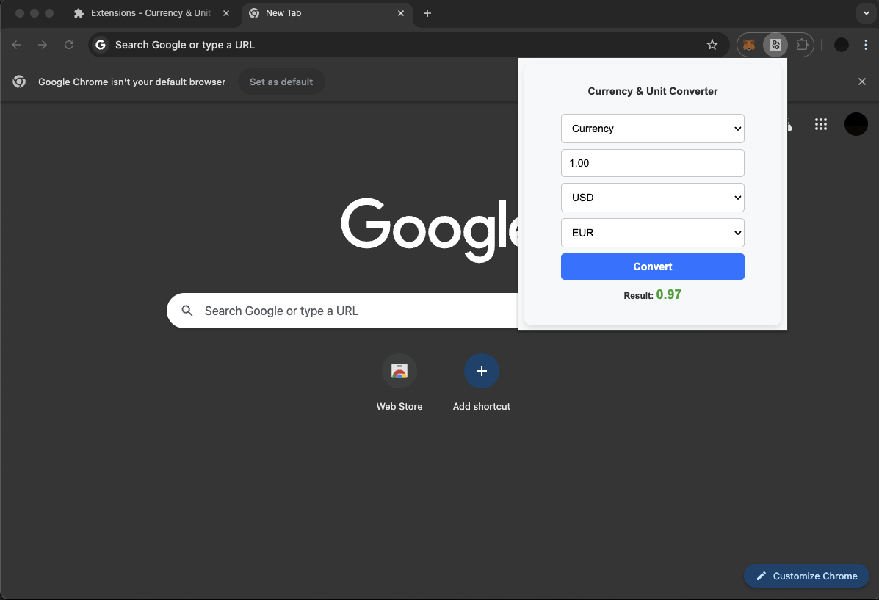879x600 pixels.
Task: Click the Web Store shortcut icon
Action: [x=399, y=372]
